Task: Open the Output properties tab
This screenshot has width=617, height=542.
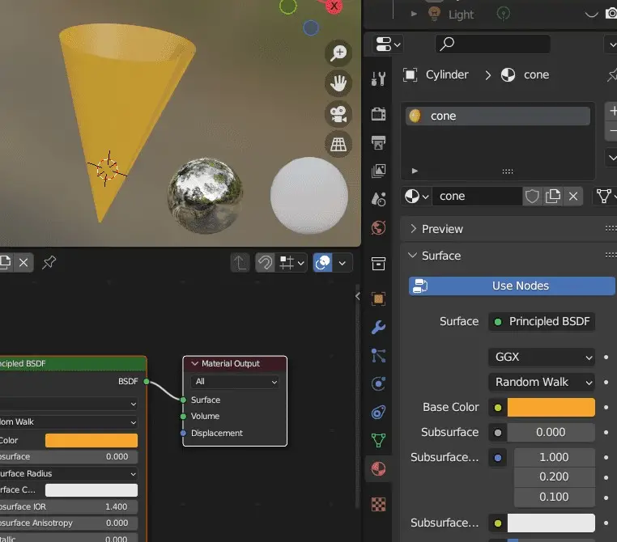Action: coord(378,142)
